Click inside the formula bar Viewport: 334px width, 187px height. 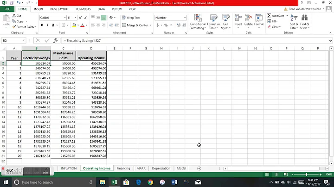pyautogui.click(x=195, y=40)
